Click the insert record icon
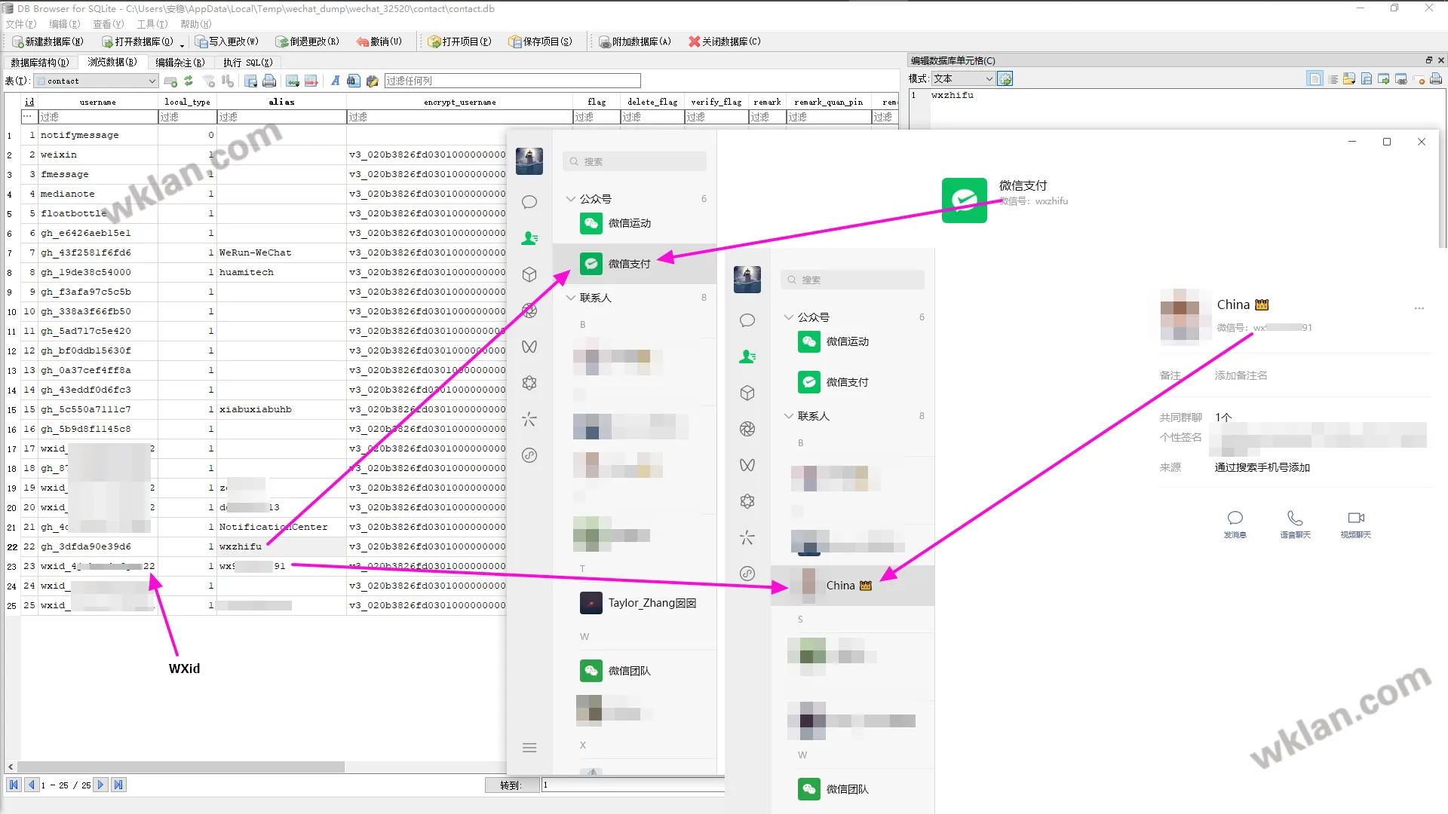The width and height of the screenshot is (1448, 814). 293,81
